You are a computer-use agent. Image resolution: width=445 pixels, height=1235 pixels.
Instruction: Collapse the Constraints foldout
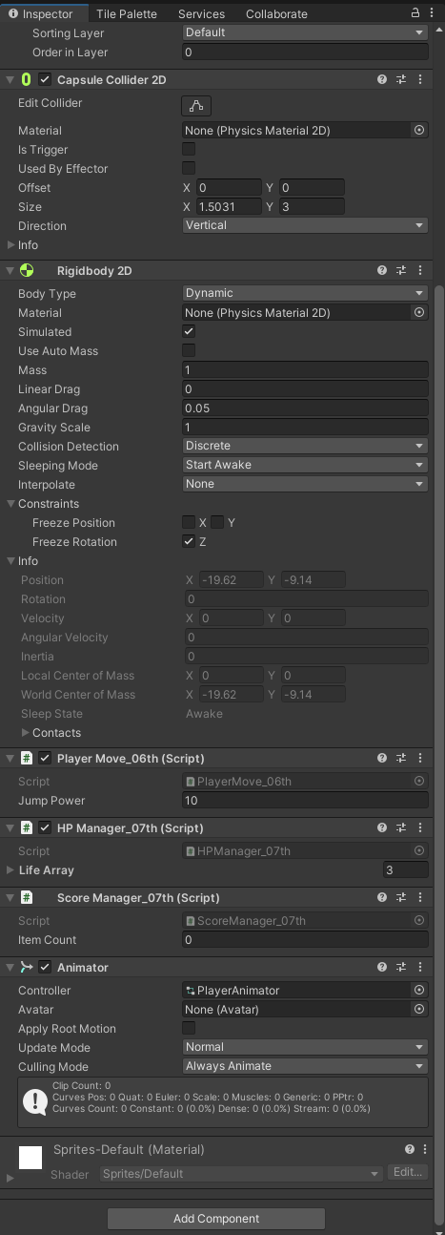click(x=10, y=504)
